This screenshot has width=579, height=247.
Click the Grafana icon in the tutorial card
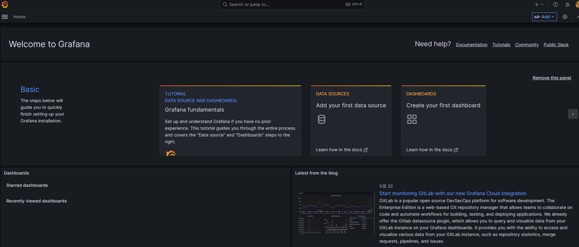tap(171, 153)
